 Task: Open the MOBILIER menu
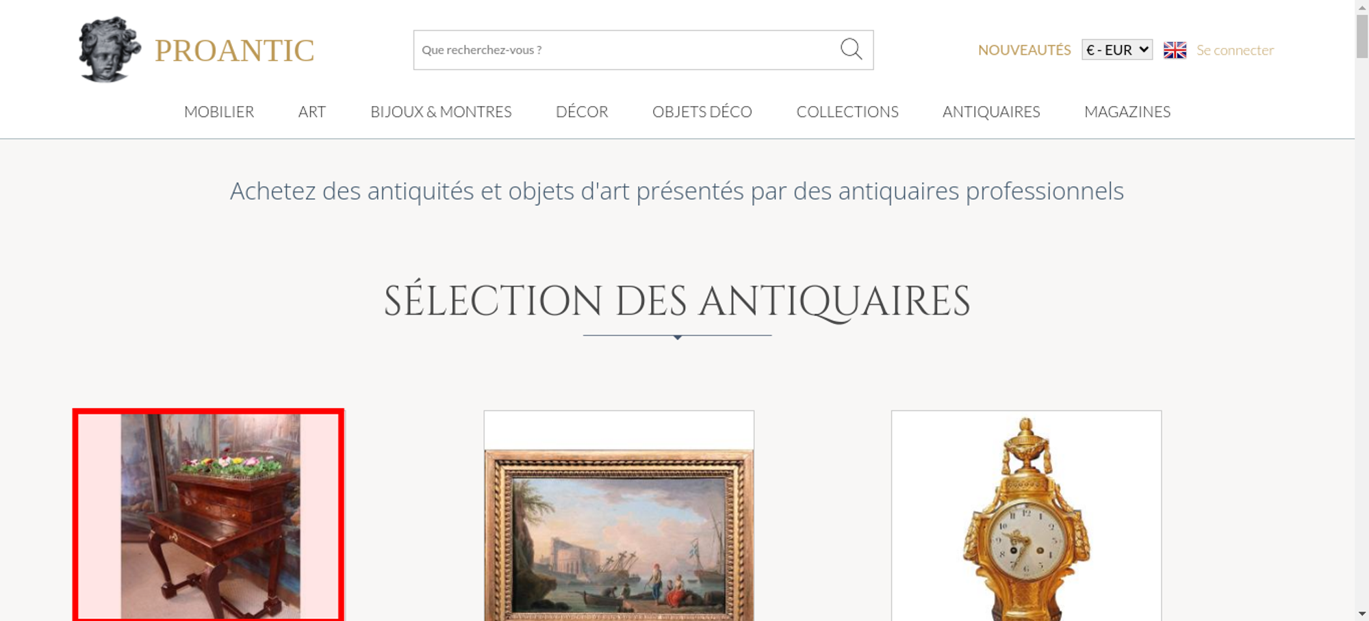[219, 111]
